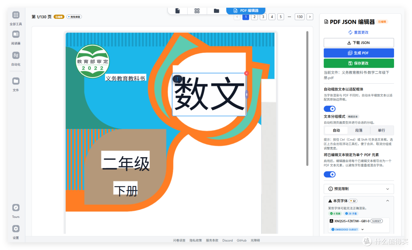412x250 pixels.
Task: Click the SUBSET badge on font entry
Action: point(377,221)
